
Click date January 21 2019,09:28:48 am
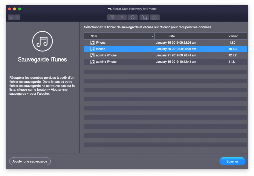coord(176,55)
